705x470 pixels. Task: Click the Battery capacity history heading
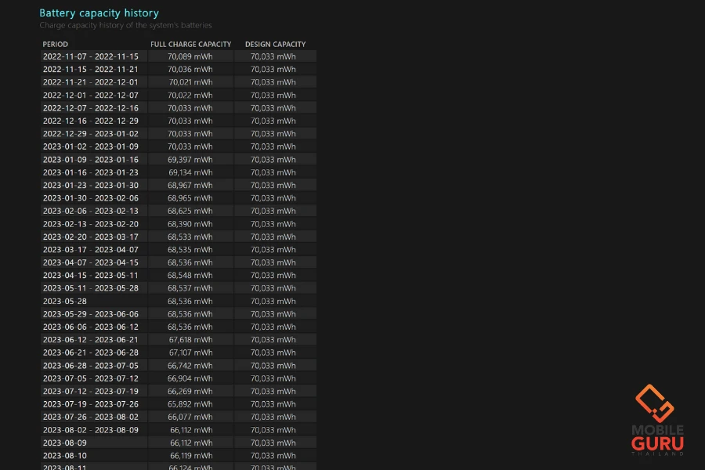pos(99,13)
